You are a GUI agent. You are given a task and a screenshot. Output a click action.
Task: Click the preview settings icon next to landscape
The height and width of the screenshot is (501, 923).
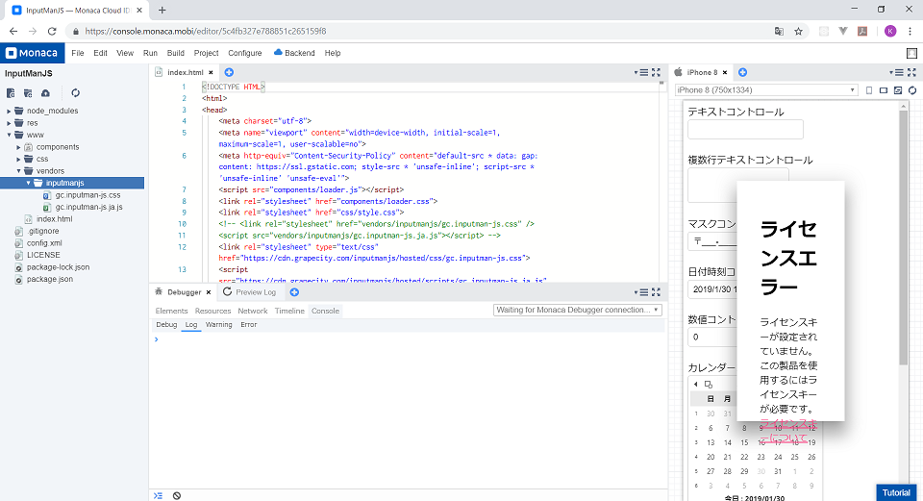coord(898,90)
